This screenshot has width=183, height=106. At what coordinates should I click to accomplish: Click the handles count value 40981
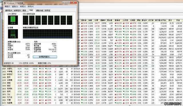pos(54,44)
